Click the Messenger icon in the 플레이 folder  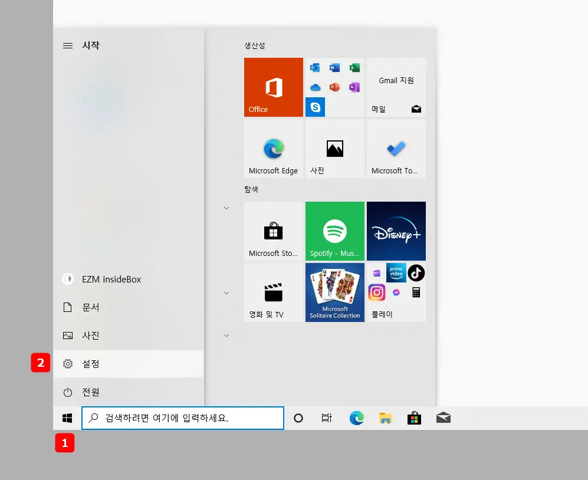pos(396,292)
